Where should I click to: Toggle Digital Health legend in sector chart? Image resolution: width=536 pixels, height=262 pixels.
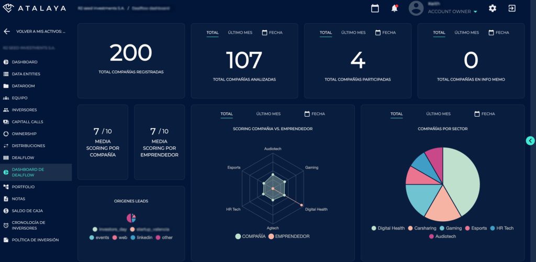pos(388,228)
